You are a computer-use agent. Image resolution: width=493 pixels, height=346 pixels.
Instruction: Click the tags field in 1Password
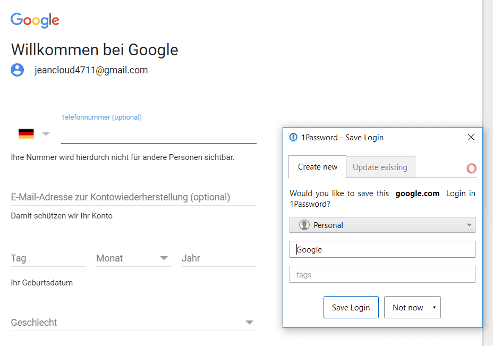[x=382, y=274]
